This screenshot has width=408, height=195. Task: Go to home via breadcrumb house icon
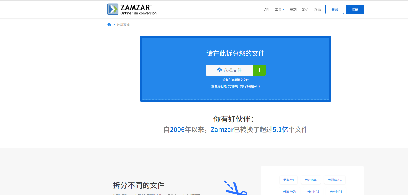pos(109,25)
